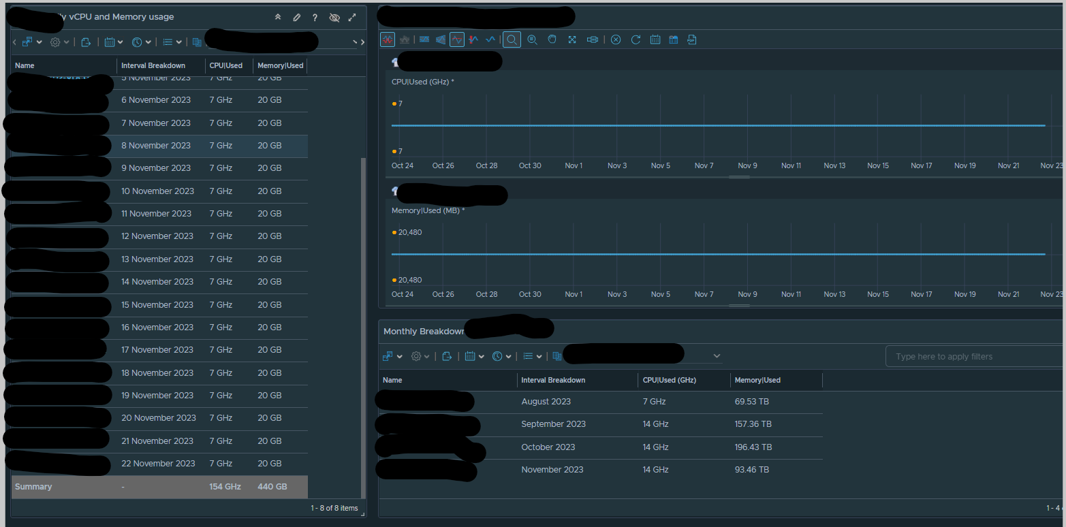Viewport: 1066px width, 527px height.
Task: Toggle the Zoom by Selection tool
Action: click(x=512, y=39)
